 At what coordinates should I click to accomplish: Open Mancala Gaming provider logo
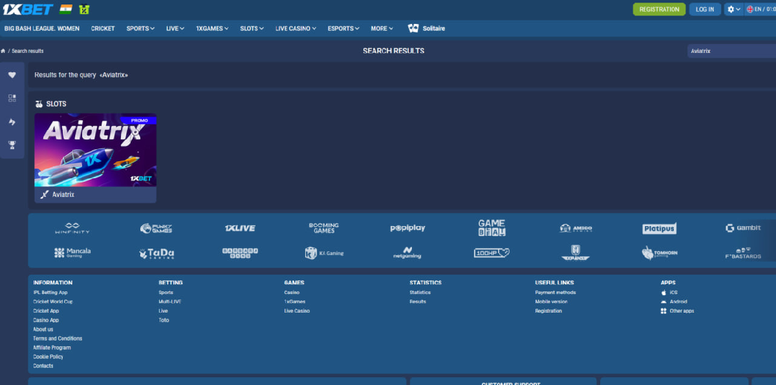pyautogui.click(x=72, y=253)
